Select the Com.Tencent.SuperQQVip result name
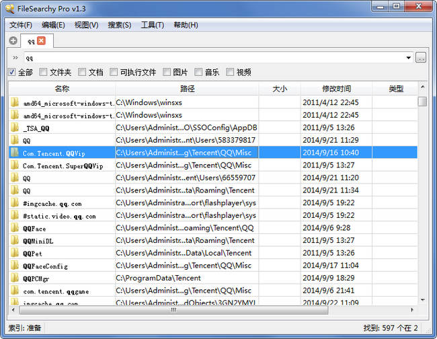437x339 pixels. 63,166
